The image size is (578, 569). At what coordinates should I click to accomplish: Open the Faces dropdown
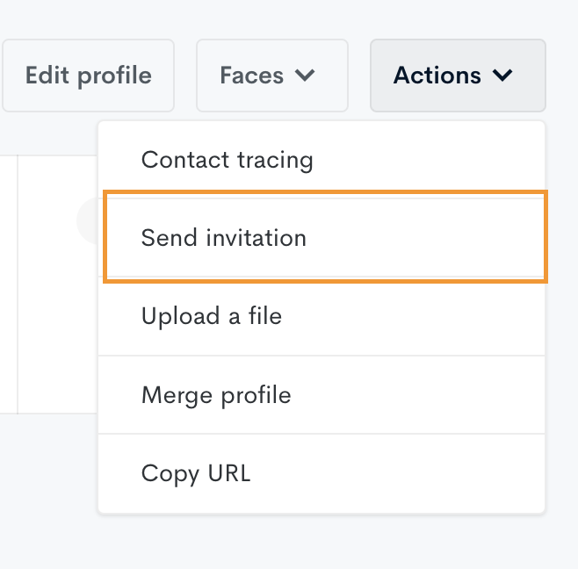point(272,76)
